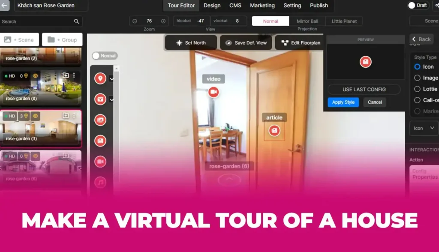Click add-to-group icon on rose-garden (8)
Image resolution: width=439 pixels, height=252 pixels.
point(66,75)
